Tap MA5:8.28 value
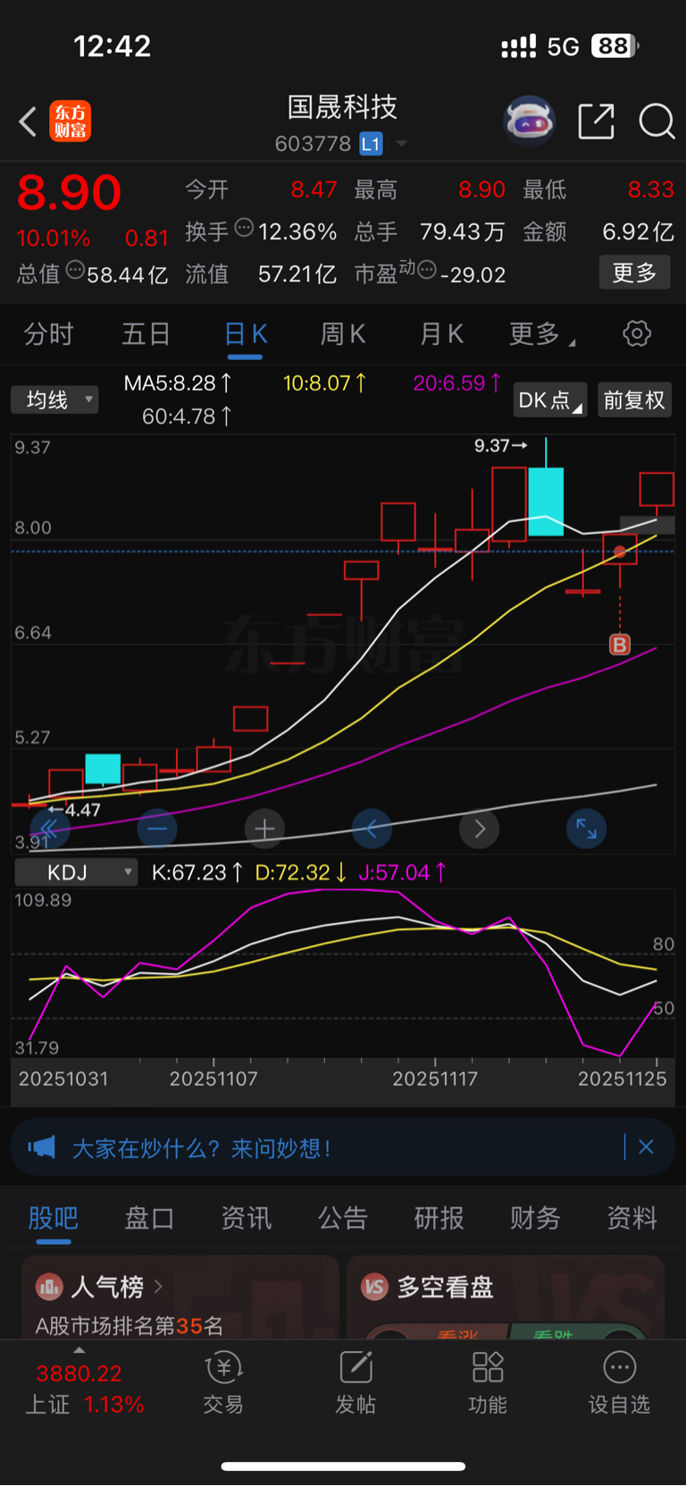Screen dimensions: 686x1486 click(178, 383)
